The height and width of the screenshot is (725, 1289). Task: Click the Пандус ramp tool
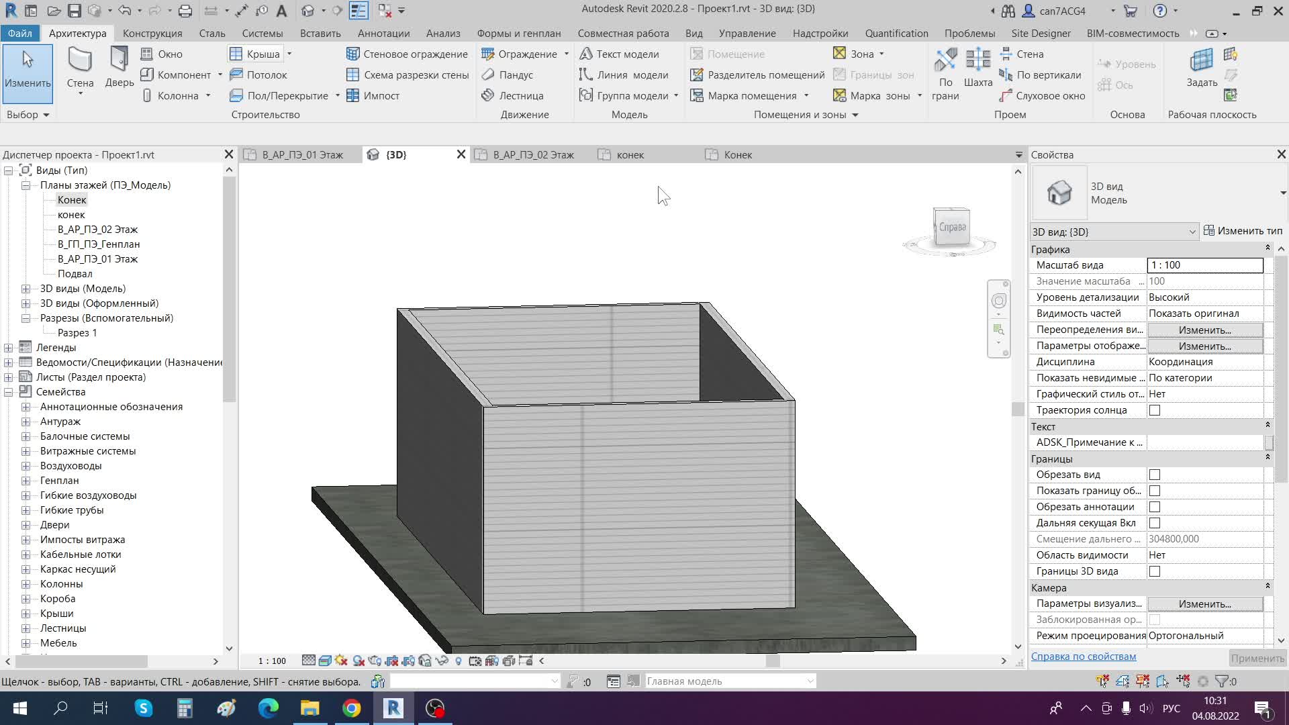click(x=508, y=75)
